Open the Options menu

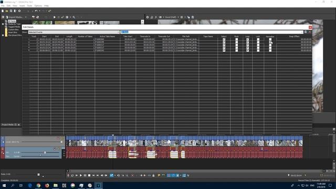click(x=38, y=6)
